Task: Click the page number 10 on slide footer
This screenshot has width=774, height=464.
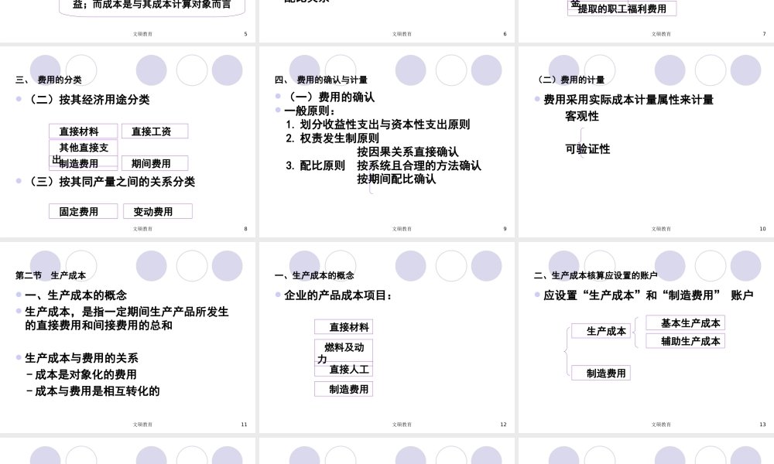Action: click(x=762, y=228)
